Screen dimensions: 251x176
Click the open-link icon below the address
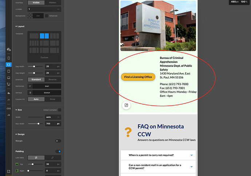point(126,105)
